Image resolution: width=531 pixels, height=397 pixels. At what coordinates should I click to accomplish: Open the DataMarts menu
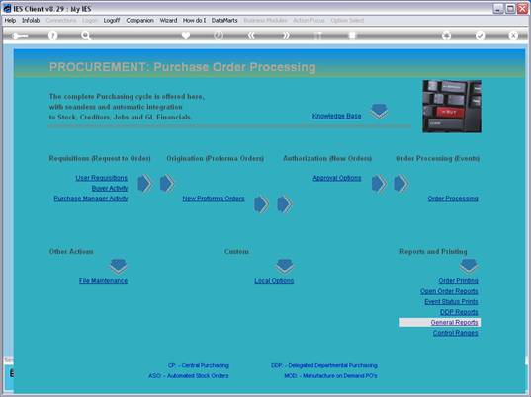(x=224, y=21)
